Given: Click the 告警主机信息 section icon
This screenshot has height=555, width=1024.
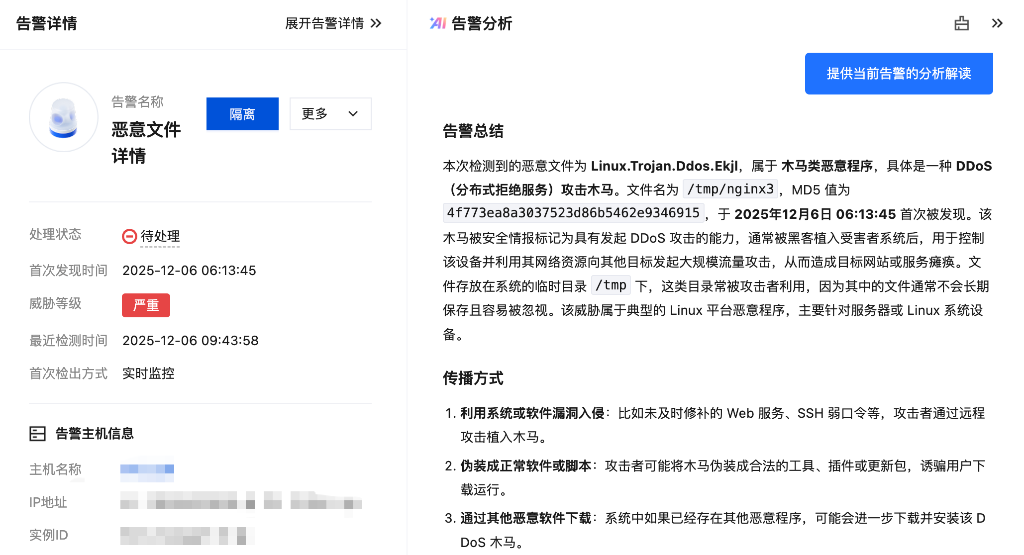Looking at the screenshot, I should (38, 434).
